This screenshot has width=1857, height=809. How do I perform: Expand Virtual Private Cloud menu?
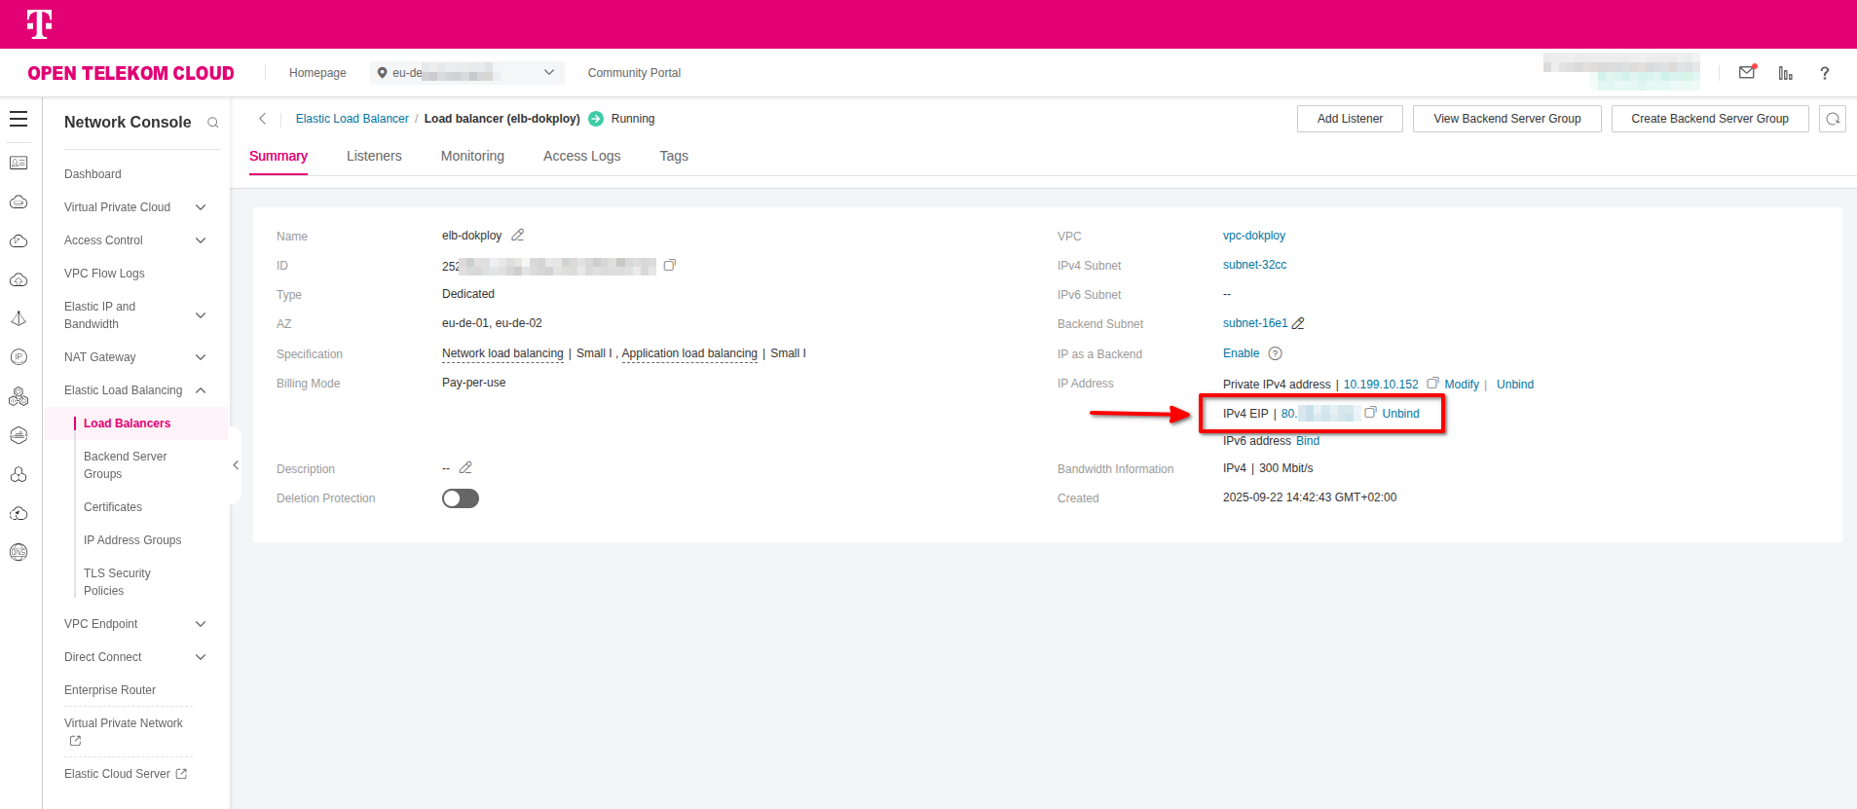pyautogui.click(x=201, y=207)
